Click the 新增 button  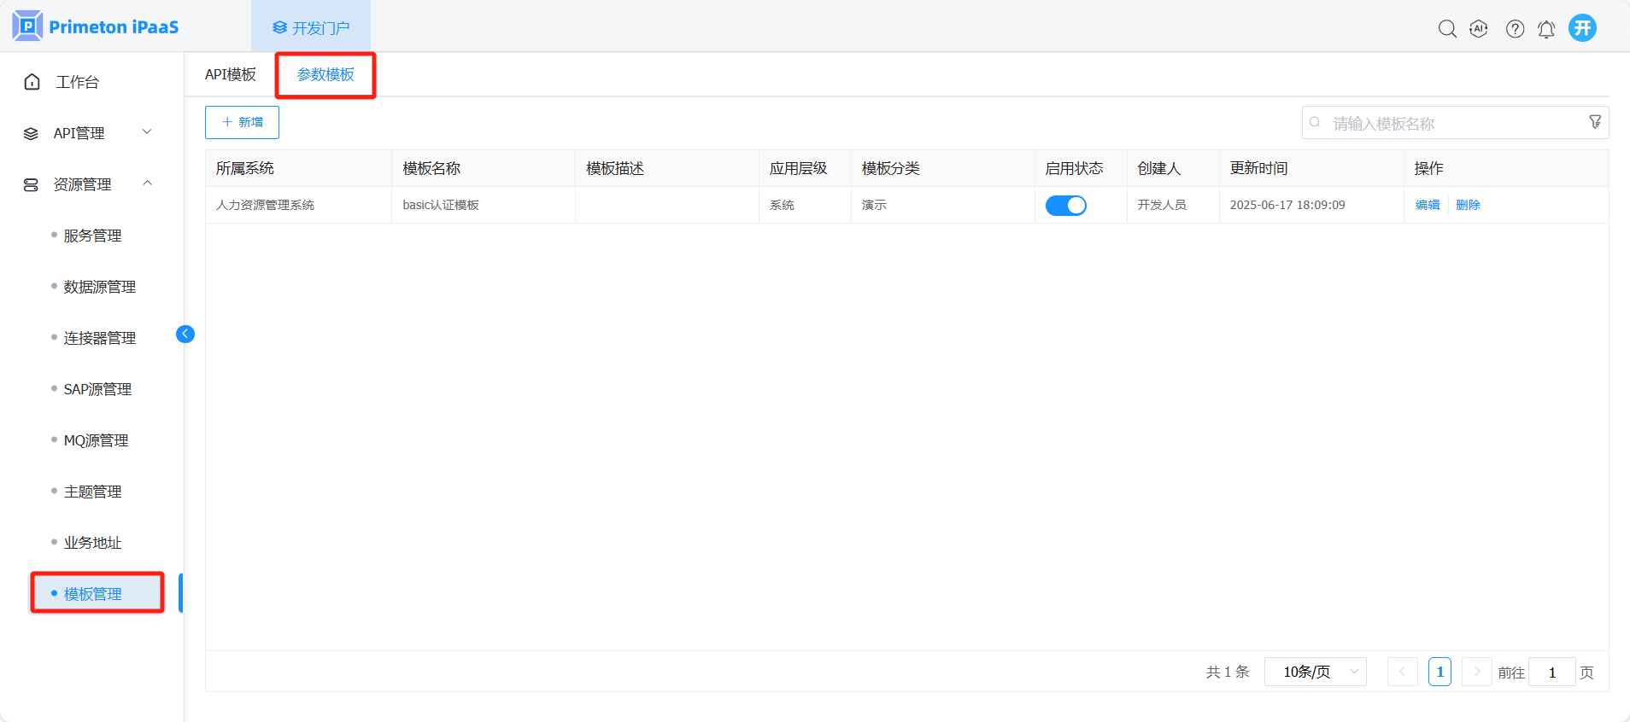point(242,122)
